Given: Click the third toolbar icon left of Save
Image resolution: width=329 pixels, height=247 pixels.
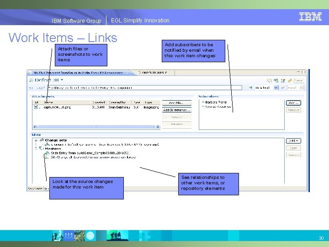Looking at the screenshot, I should tap(283, 81).
